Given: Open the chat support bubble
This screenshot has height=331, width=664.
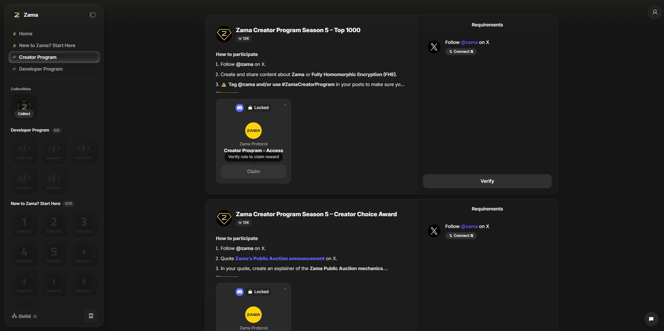Looking at the screenshot, I should pos(651,319).
